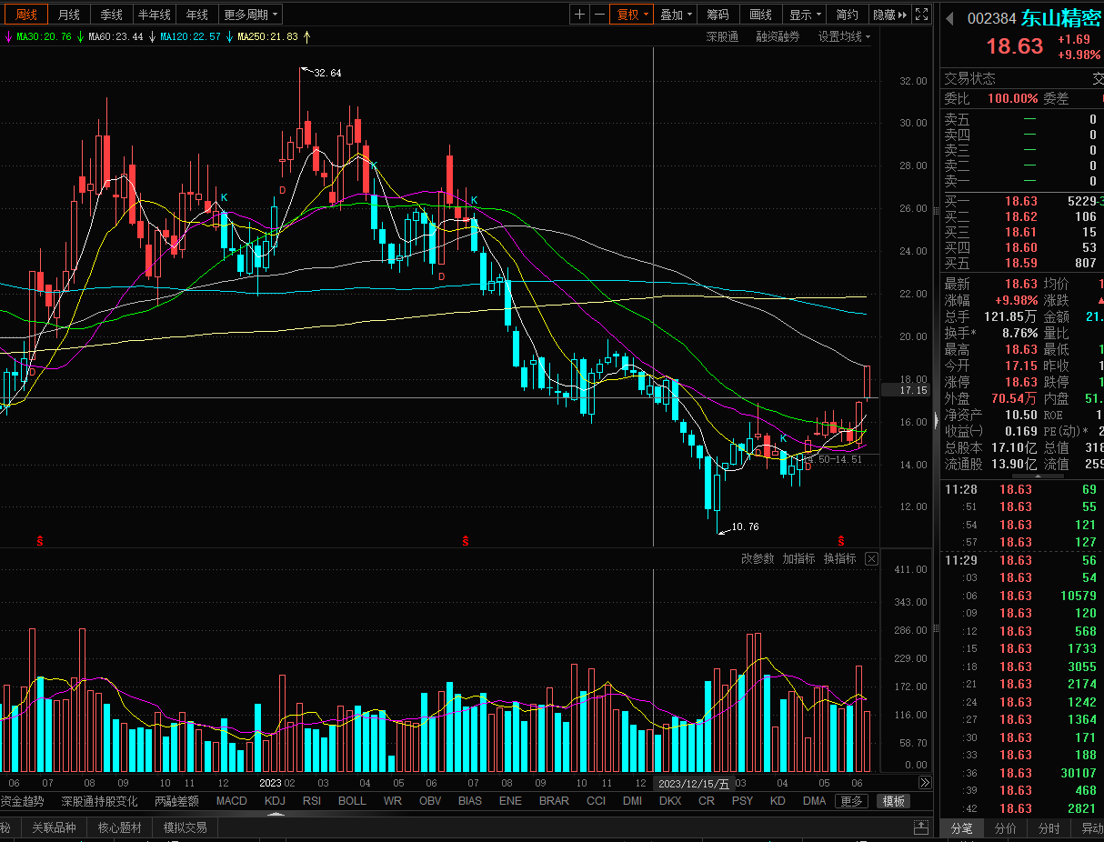Click the pop-out panel icon at bottom right
Viewport: 1104px width, 842px height.
pos(922,827)
